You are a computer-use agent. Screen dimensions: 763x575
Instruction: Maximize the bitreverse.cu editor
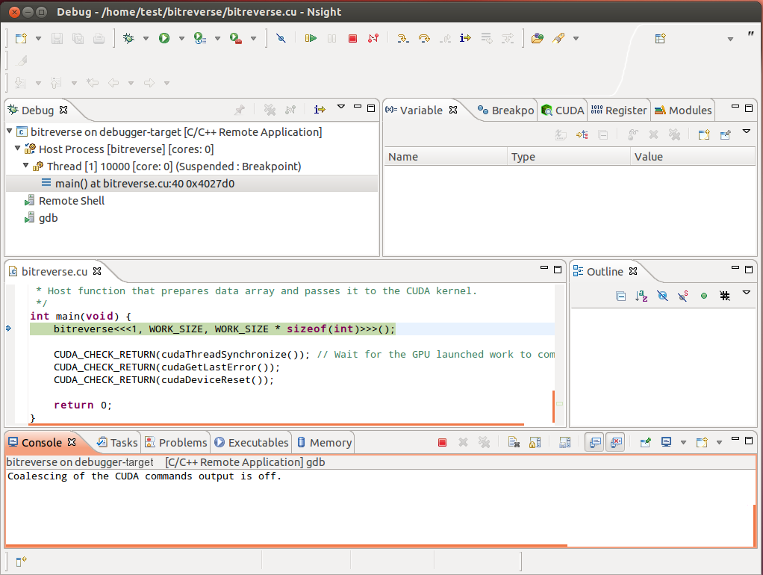558,271
